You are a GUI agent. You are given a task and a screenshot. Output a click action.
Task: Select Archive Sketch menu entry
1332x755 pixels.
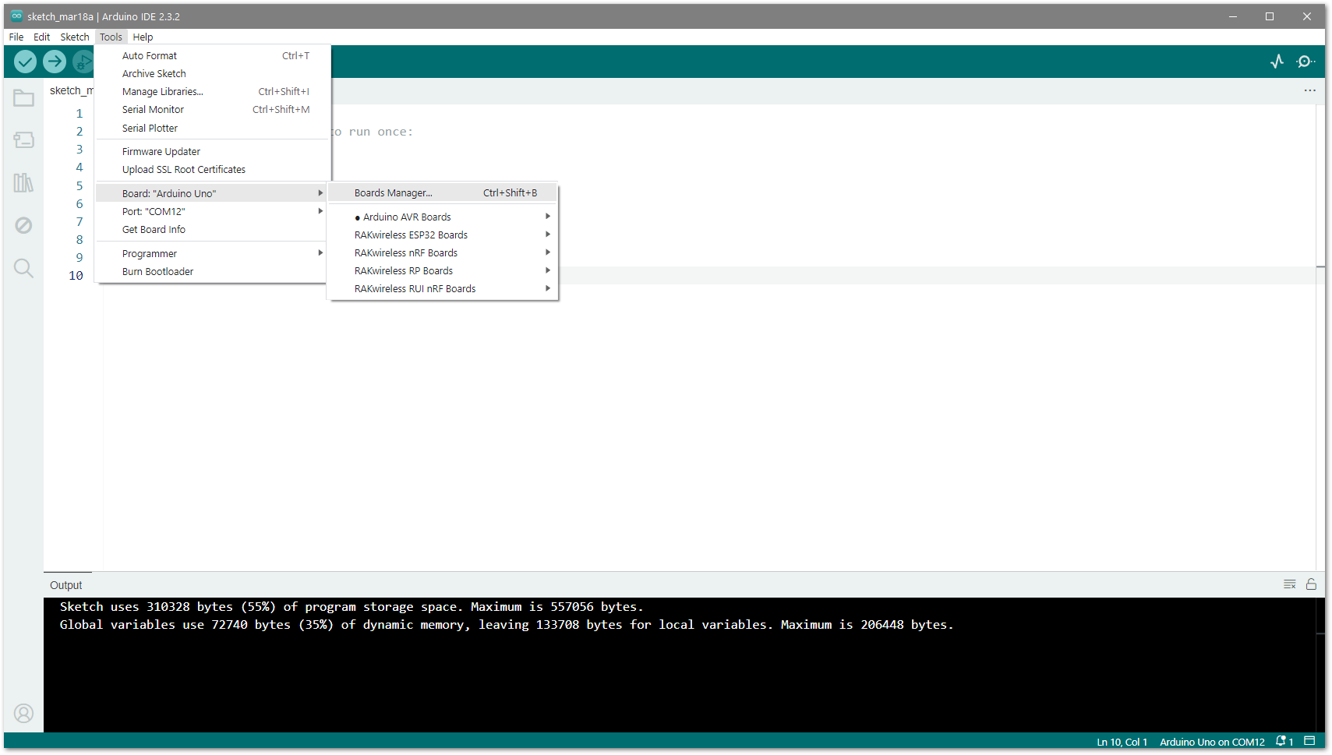[x=213, y=74]
